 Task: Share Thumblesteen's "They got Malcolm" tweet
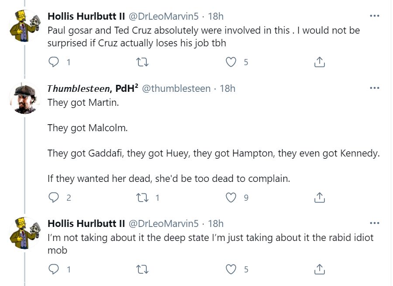(320, 198)
